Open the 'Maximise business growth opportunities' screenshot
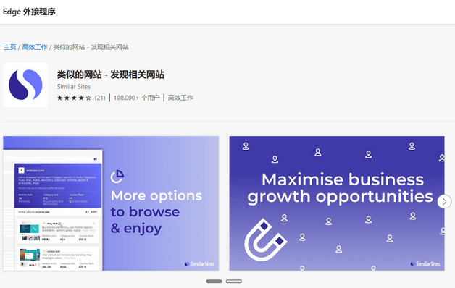 click(337, 203)
